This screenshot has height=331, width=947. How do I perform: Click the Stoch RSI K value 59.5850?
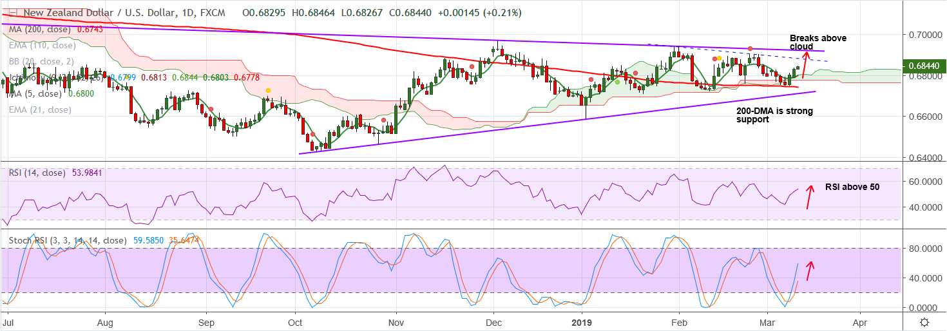(148, 241)
